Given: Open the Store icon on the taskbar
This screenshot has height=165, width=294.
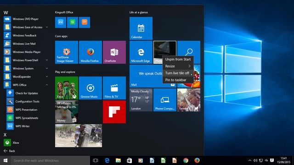Looking at the screenshot, I should point(130,160).
